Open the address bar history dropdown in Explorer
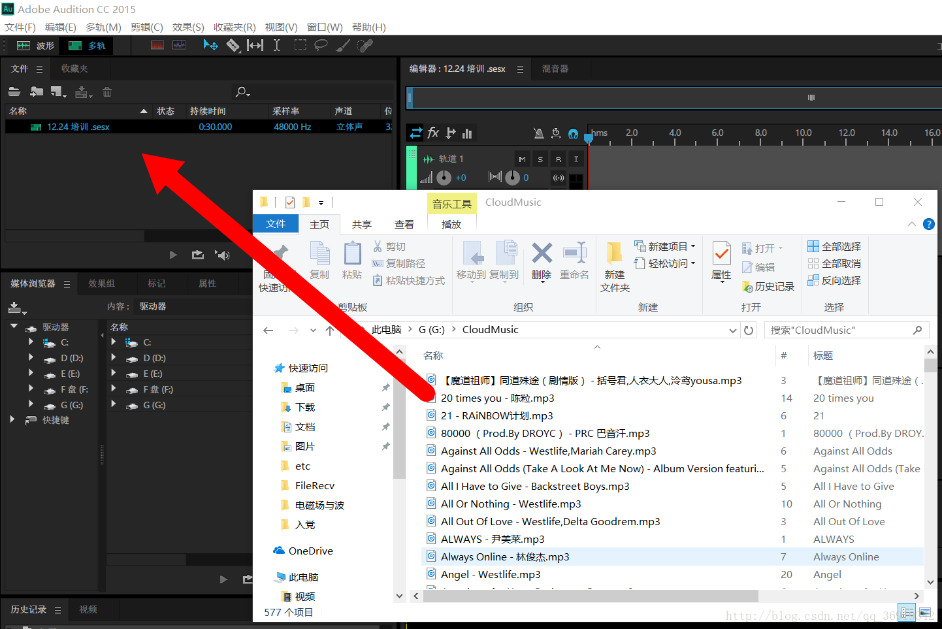This screenshot has width=942, height=629. point(733,331)
